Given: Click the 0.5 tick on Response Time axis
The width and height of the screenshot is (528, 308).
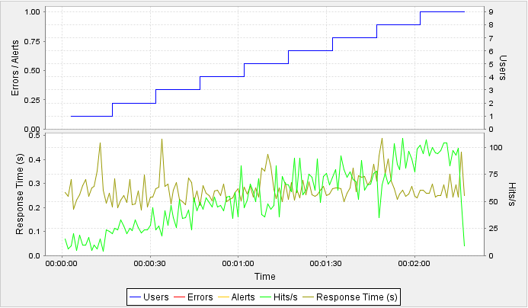Looking at the screenshot, I should tap(35, 136).
